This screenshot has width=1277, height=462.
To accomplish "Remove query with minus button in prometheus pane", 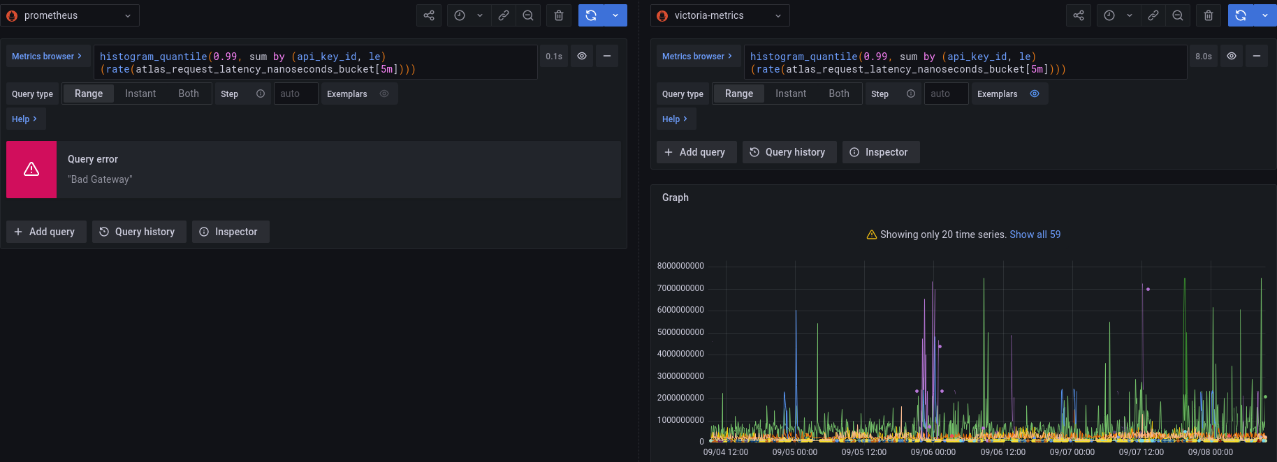I will pyautogui.click(x=607, y=57).
